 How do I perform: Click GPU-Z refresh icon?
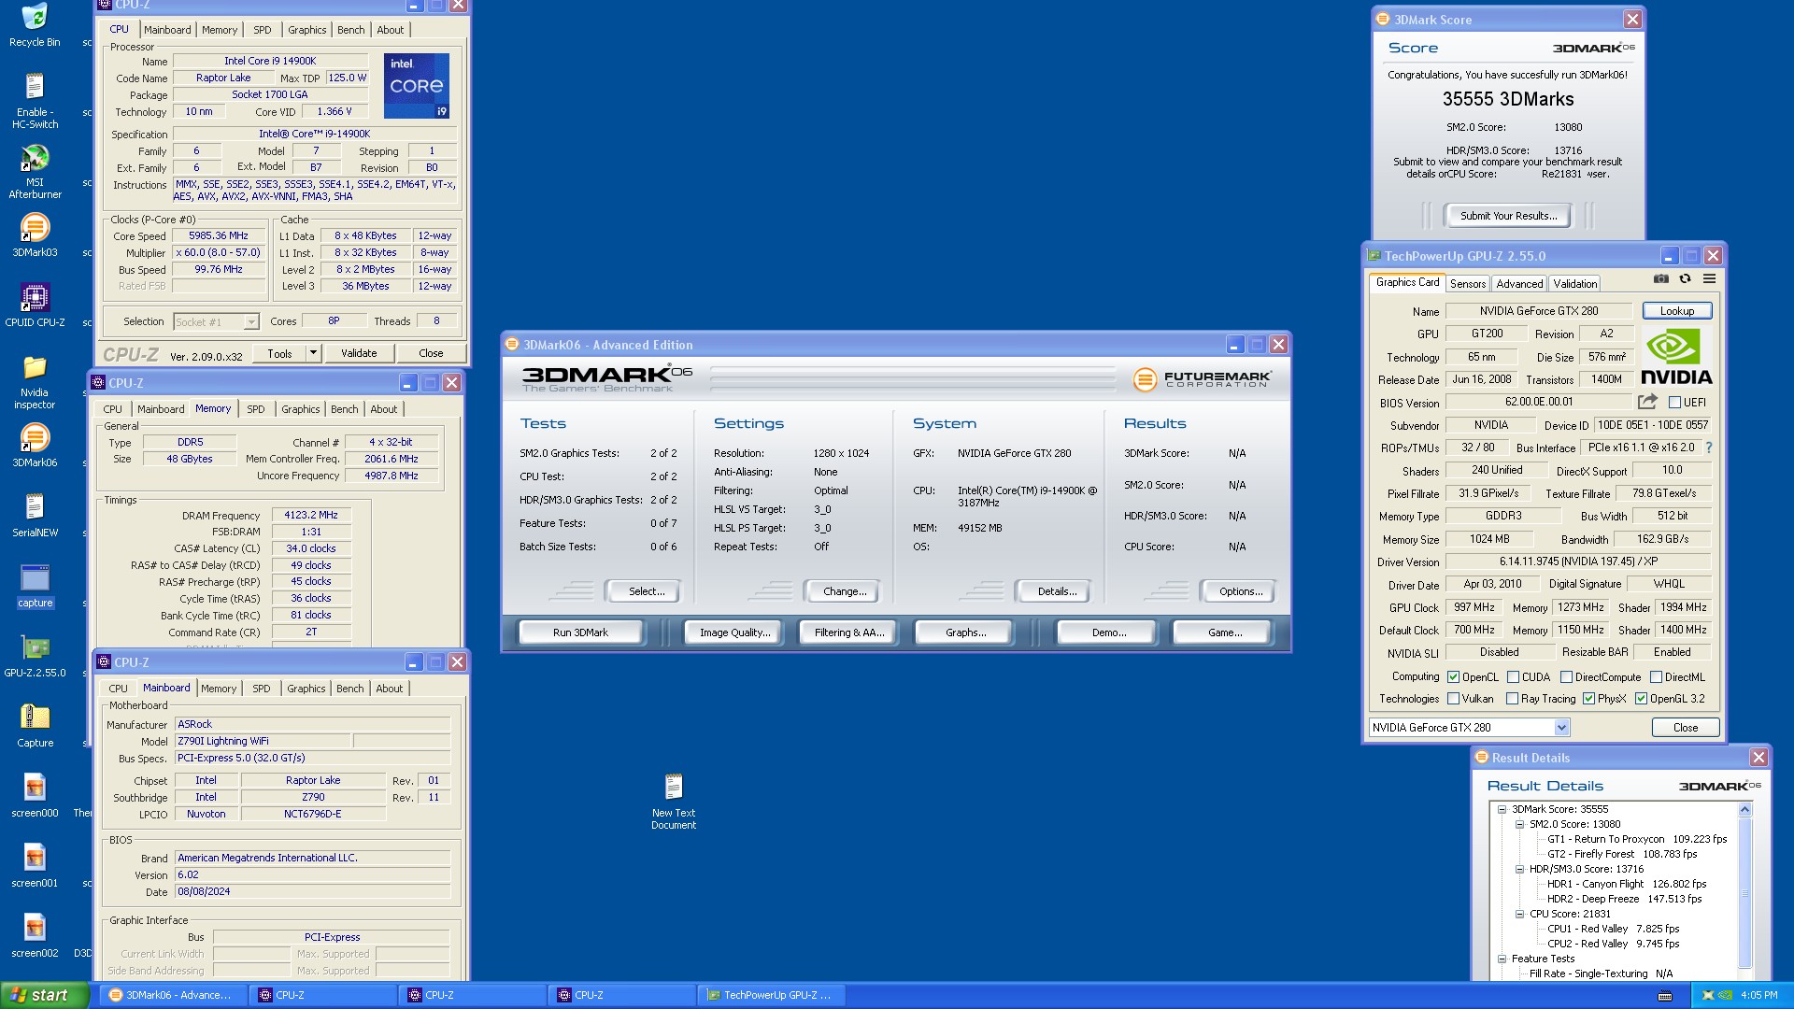coord(1685,278)
